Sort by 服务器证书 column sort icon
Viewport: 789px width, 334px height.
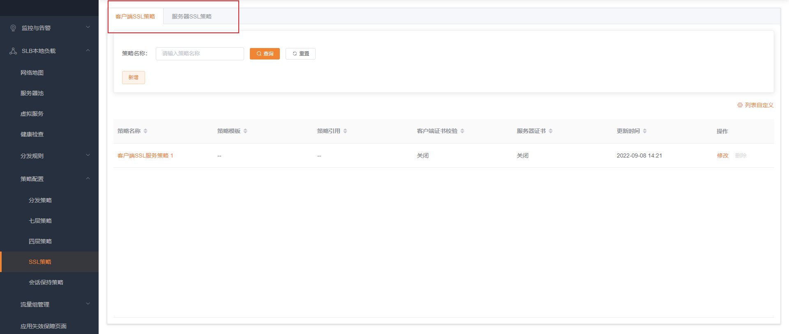[551, 131]
